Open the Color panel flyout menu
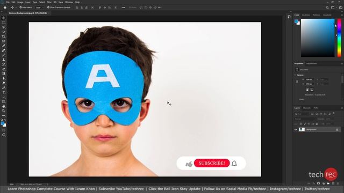The width and height of the screenshot is (344, 193). pos(342,15)
